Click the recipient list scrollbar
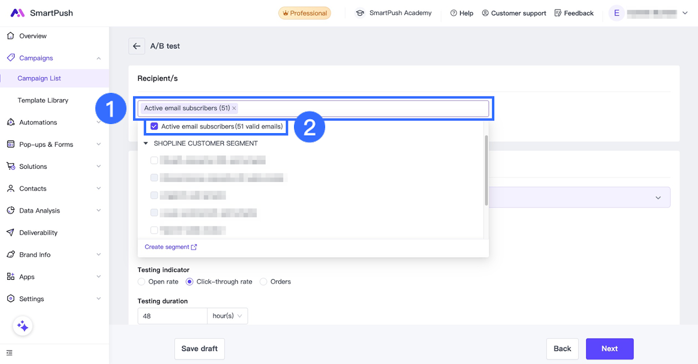698x364 pixels. [486, 170]
